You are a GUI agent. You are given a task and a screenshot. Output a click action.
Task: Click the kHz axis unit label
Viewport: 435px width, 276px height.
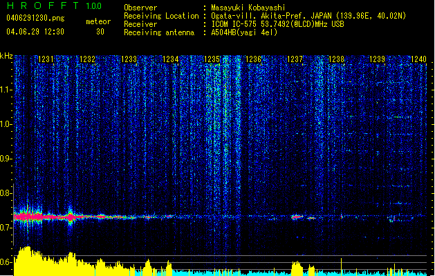6,56
